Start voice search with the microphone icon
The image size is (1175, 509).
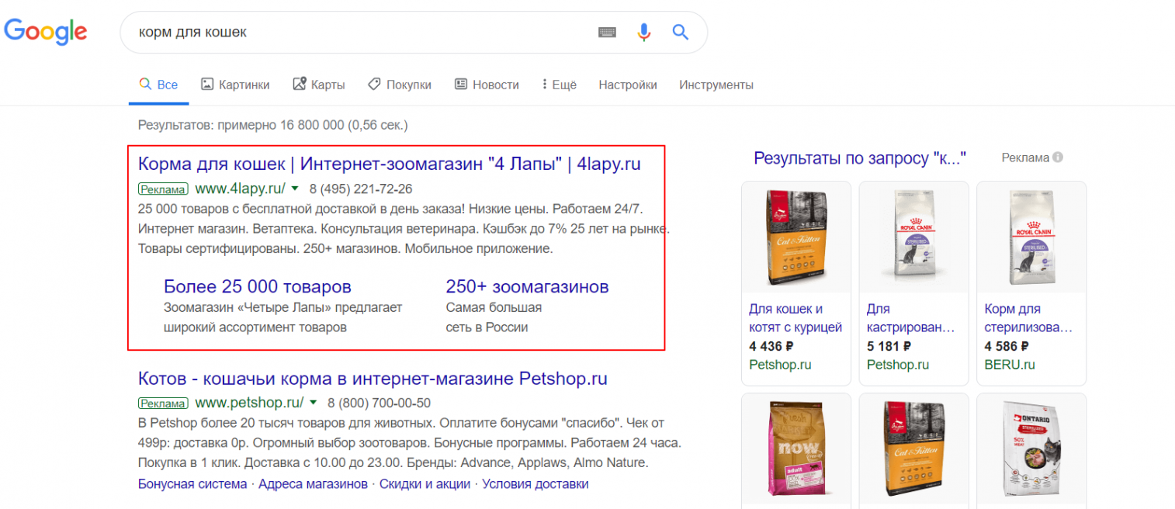[x=643, y=32]
